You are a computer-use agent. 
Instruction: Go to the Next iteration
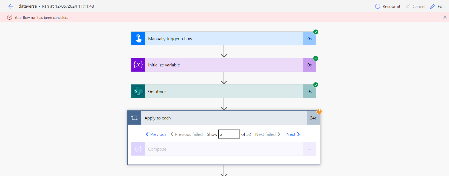pyautogui.click(x=293, y=134)
